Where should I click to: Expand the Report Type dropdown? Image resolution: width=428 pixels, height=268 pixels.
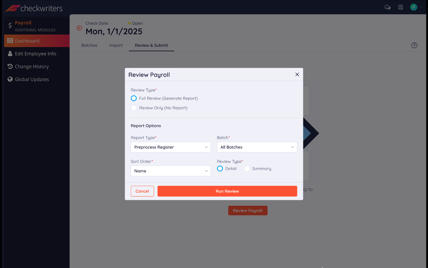(171, 147)
